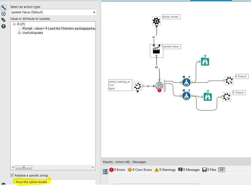Filter results by 0 Warnings
This screenshot has width=251, height=186.
click(165, 170)
